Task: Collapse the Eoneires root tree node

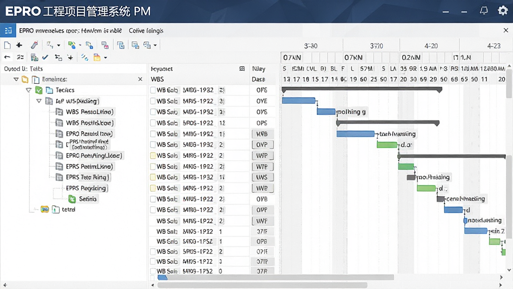Action: (16, 79)
